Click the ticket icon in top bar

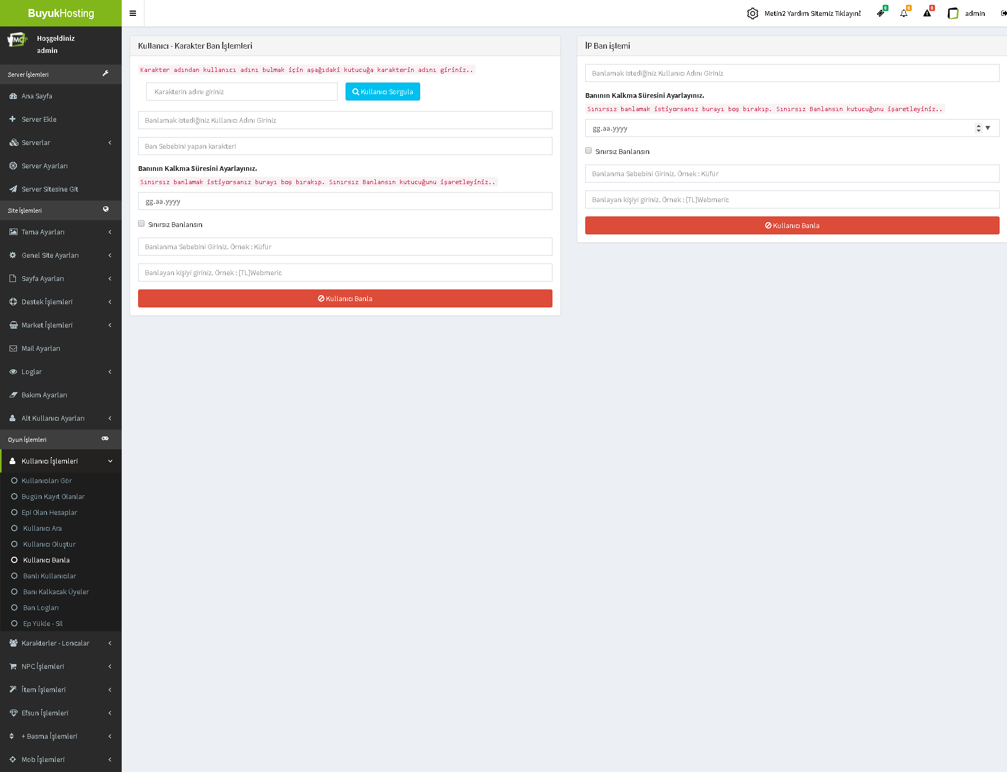(881, 13)
